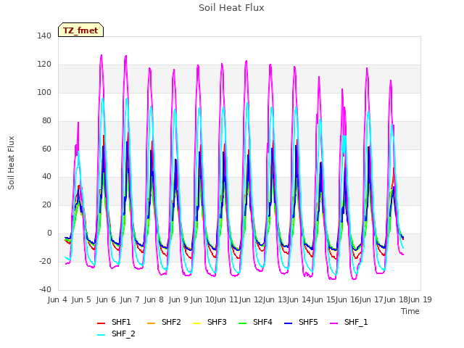Click the Jun 4 x-axis tick label
The height and width of the screenshot is (348, 464).
point(57,299)
